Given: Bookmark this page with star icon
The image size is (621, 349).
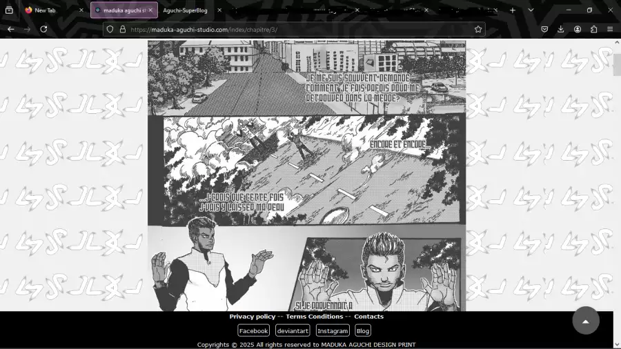Looking at the screenshot, I should tap(477, 30).
